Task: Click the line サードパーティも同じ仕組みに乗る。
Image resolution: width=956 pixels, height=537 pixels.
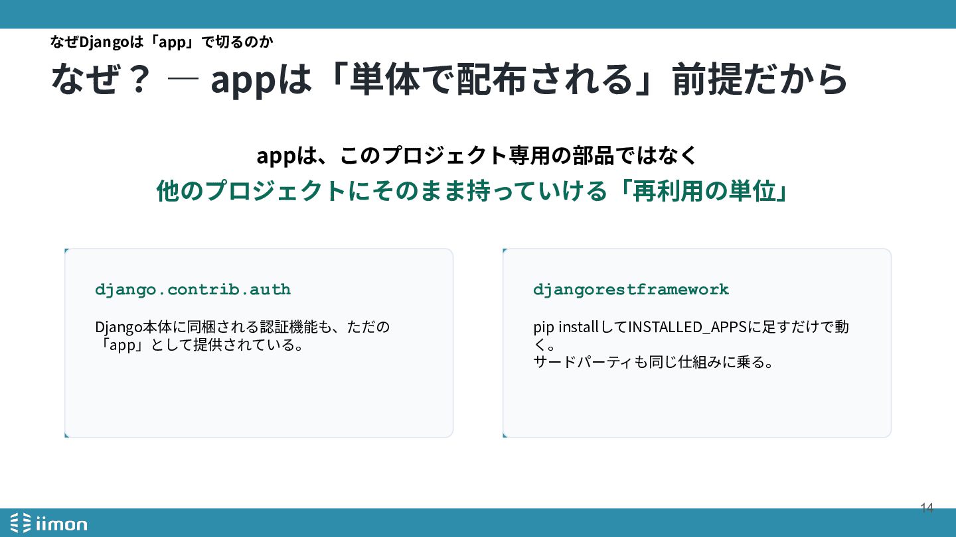Action: click(x=653, y=362)
